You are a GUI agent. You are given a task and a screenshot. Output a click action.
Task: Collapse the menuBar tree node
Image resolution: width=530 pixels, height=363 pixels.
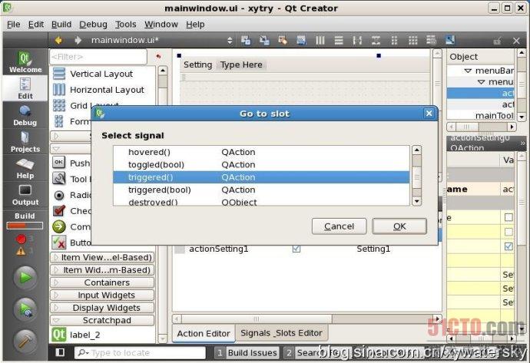coord(468,71)
